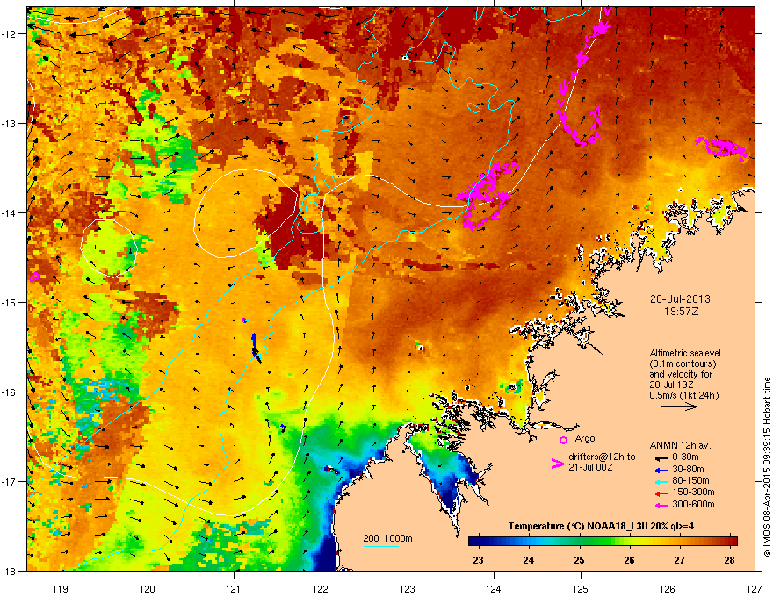Click the longitude axis label '127'
773x597 pixels.
755,589
